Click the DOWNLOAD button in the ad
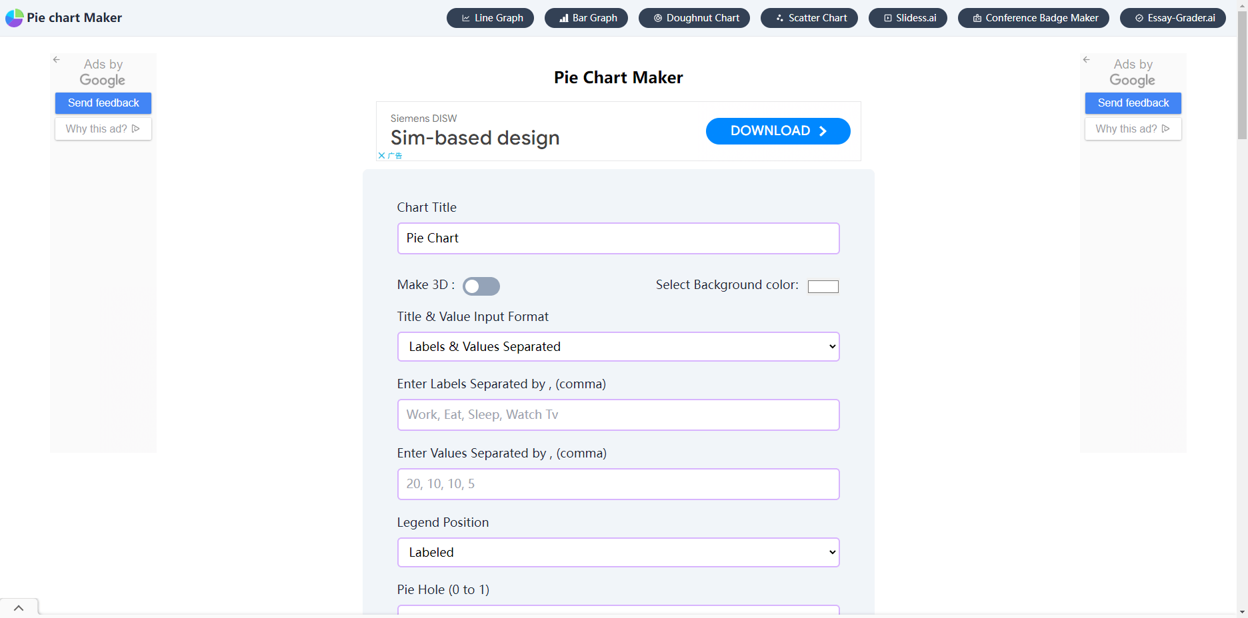1248x618 pixels. point(777,131)
